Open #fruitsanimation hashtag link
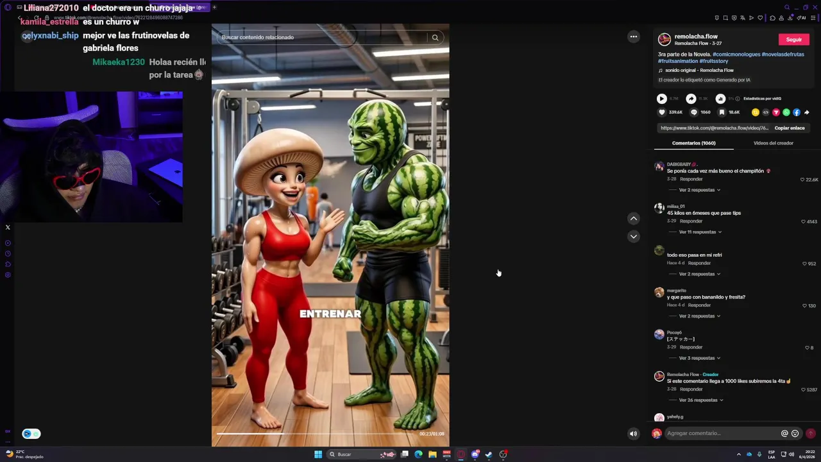The width and height of the screenshot is (821, 462). [x=677, y=61]
